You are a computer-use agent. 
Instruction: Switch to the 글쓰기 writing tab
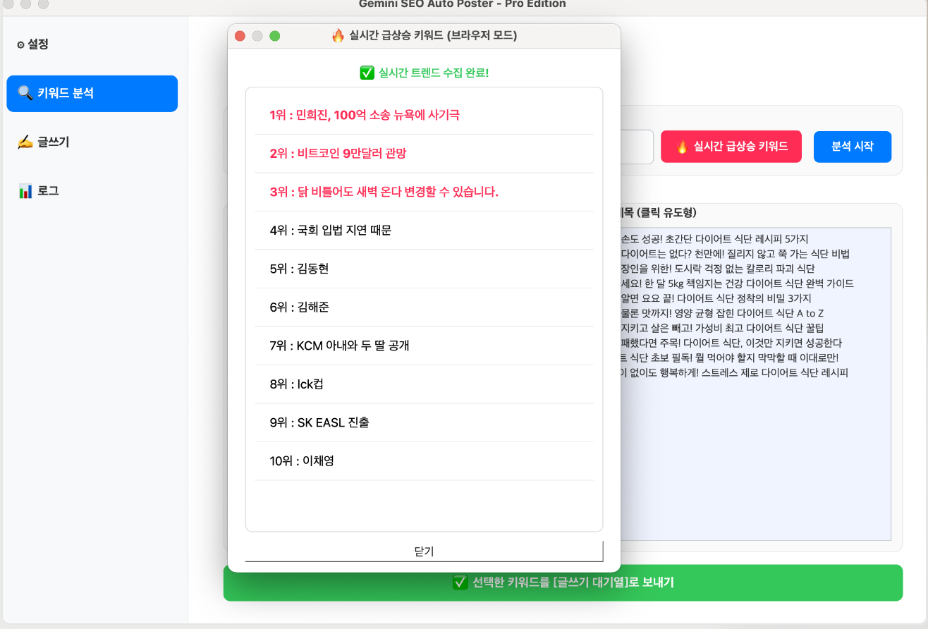(x=44, y=142)
